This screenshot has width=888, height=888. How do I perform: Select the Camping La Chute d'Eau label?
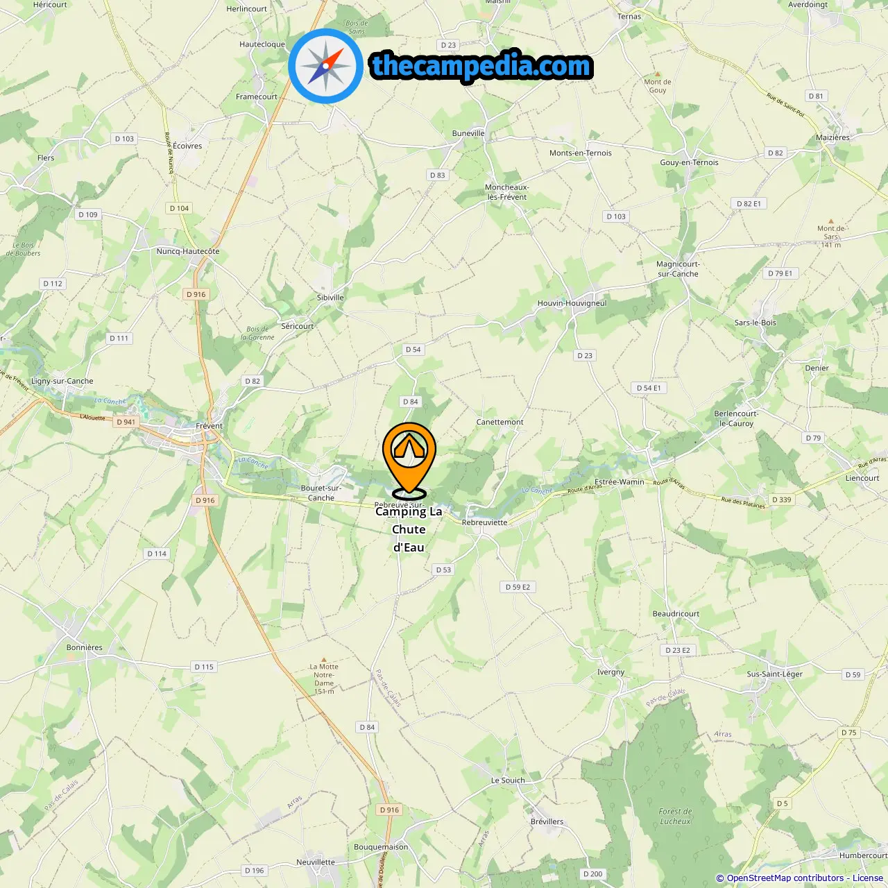tap(409, 529)
